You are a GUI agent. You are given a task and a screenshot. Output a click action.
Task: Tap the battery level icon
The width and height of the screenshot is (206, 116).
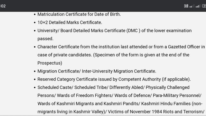(204, 6)
